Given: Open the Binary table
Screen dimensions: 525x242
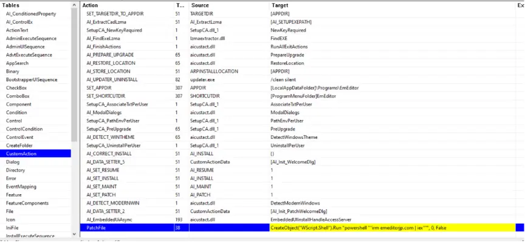Looking at the screenshot, I should pos(12,71).
